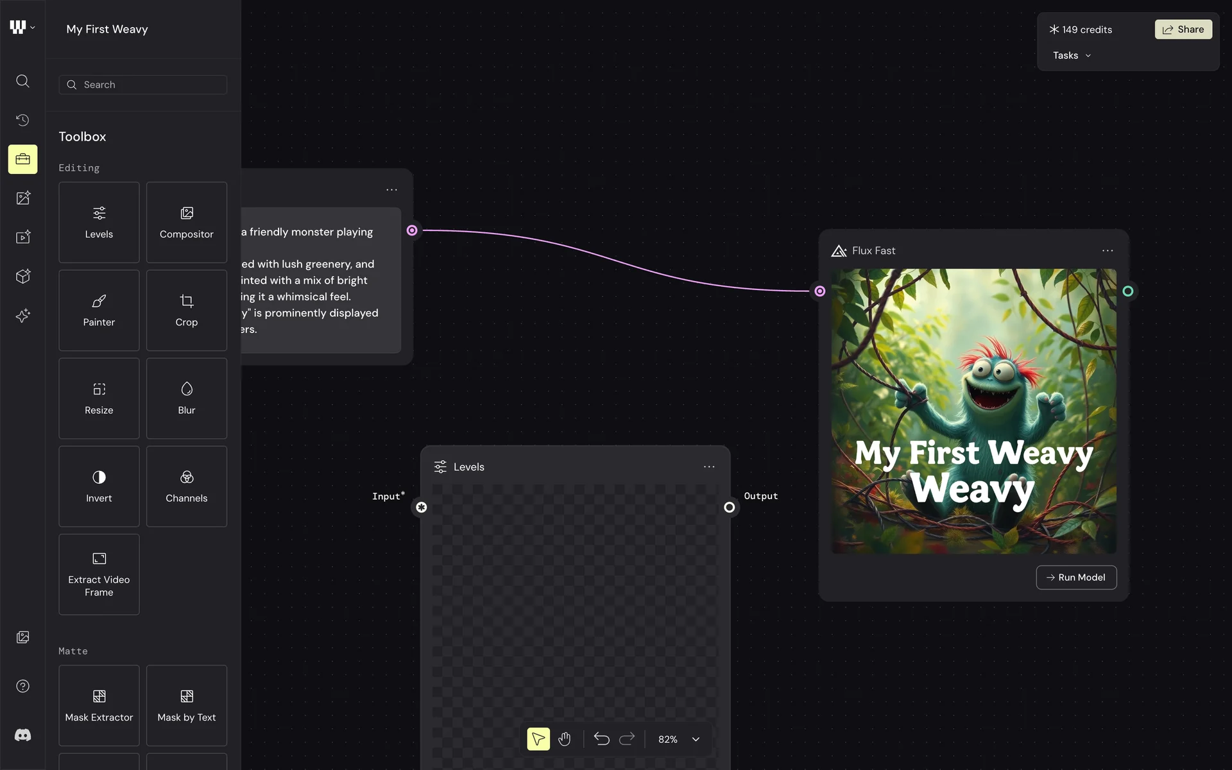Click the help question mark icon
The height and width of the screenshot is (770, 1232).
pyautogui.click(x=22, y=686)
